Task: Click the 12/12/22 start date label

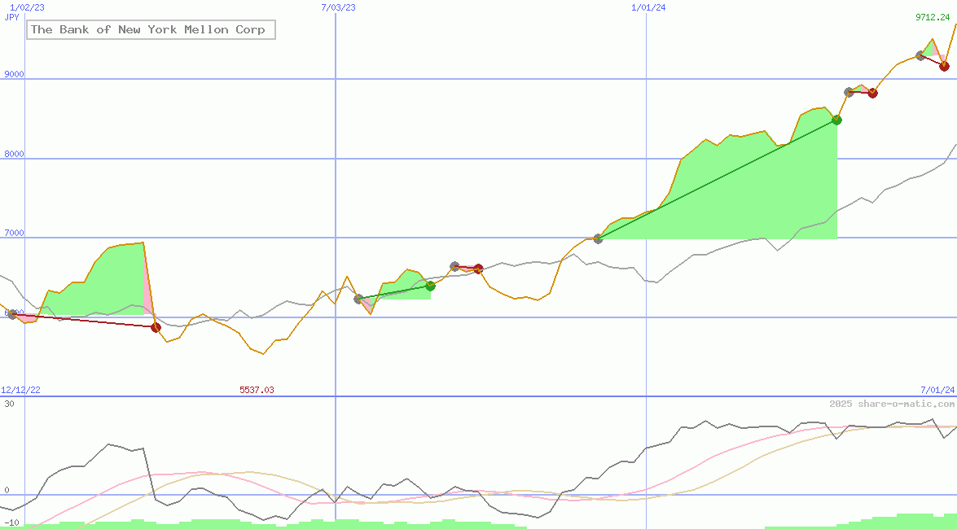Action: pyautogui.click(x=20, y=390)
